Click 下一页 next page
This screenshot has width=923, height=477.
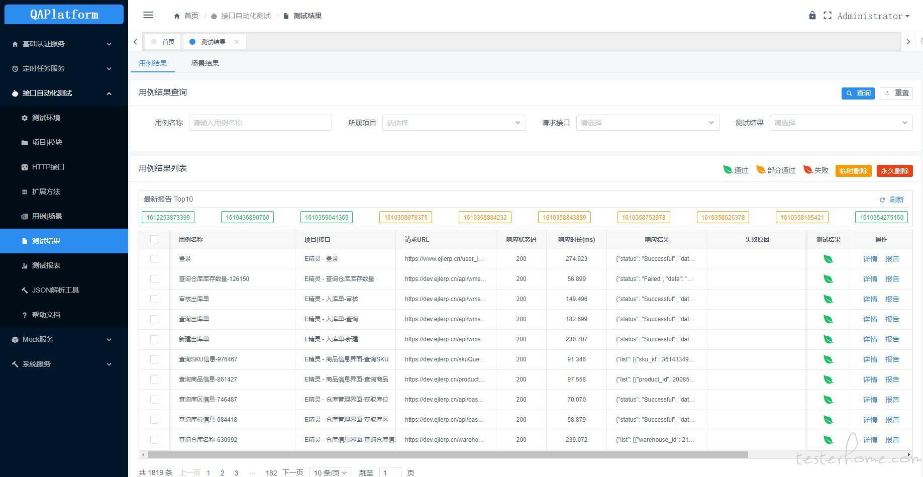pyautogui.click(x=293, y=472)
